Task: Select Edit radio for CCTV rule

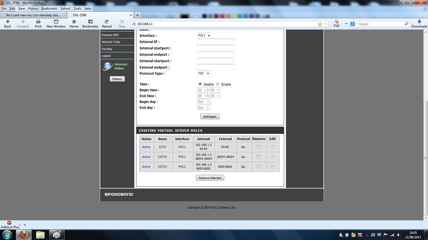Action: [x=272, y=147]
